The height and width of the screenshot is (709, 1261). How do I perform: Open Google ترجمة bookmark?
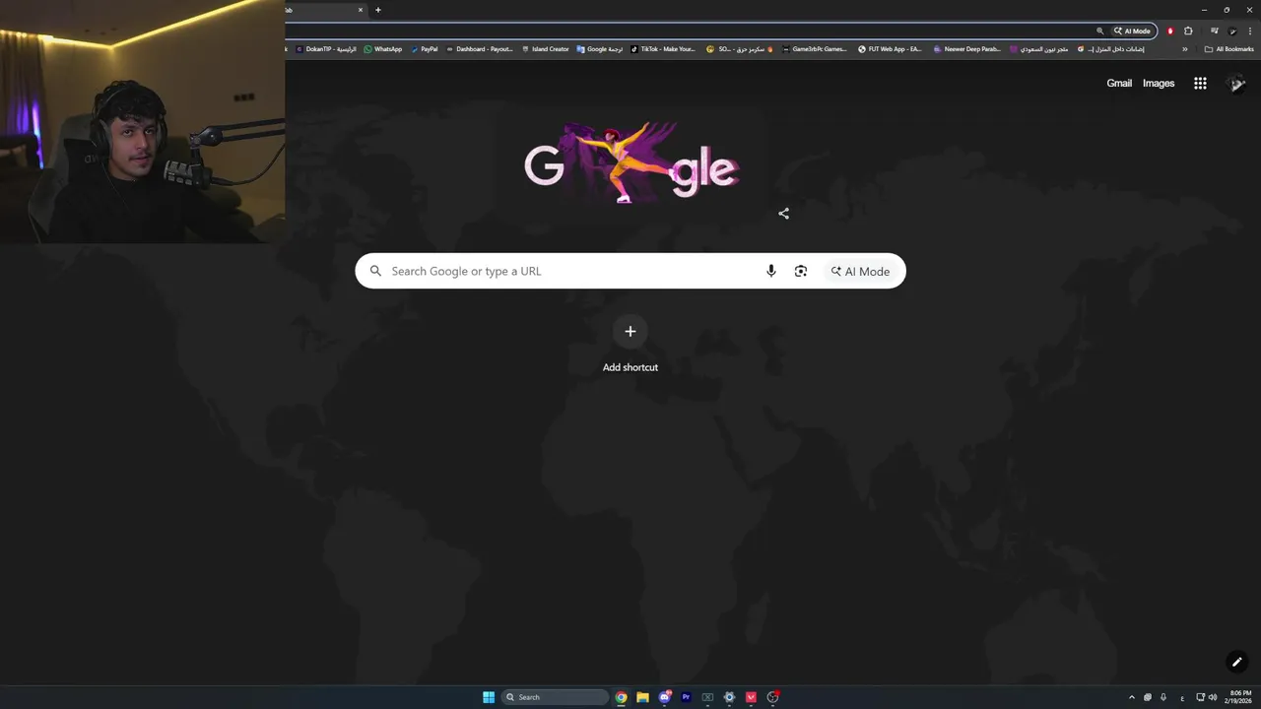click(x=600, y=48)
